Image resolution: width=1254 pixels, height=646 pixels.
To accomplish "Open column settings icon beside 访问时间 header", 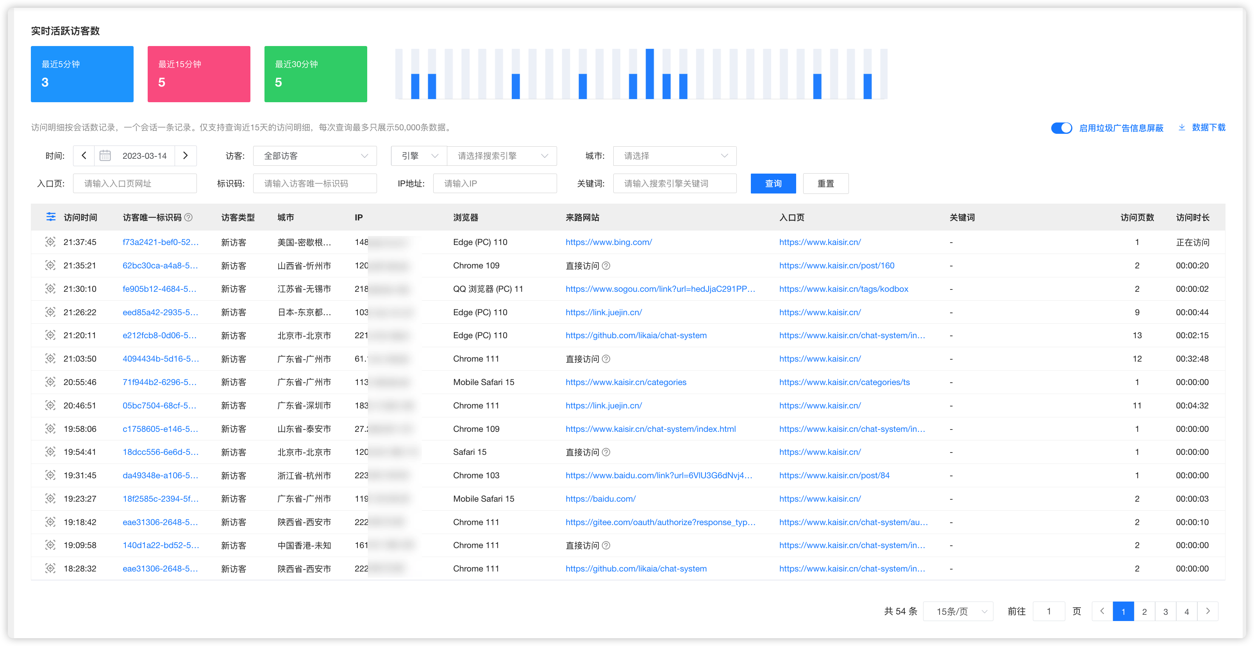I will click(x=51, y=217).
